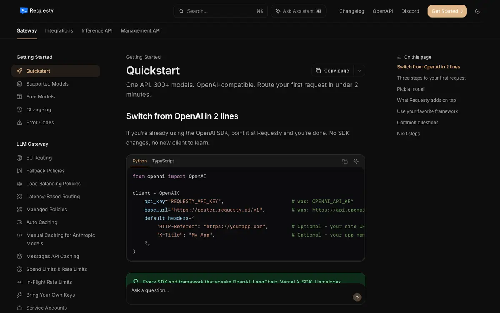Click the Get Started button
The image size is (500, 313).
click(447, 11)
